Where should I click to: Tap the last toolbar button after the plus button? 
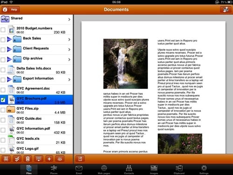(60, 159)
